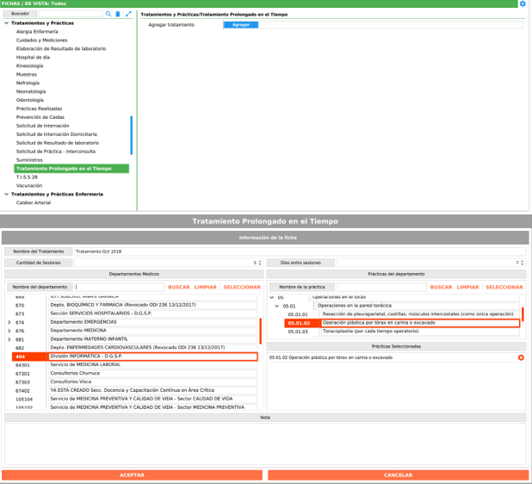
Task: Click ACEPTAR to confirm the treatment
Action: point(132,475)
